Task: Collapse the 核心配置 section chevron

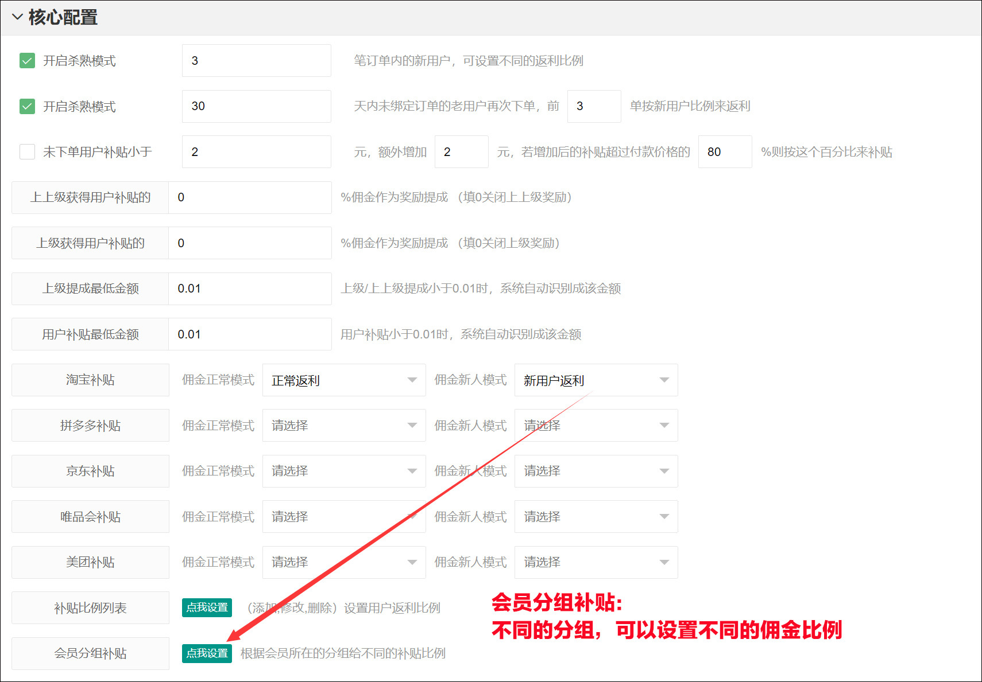Action: click(x=17, y=17)
